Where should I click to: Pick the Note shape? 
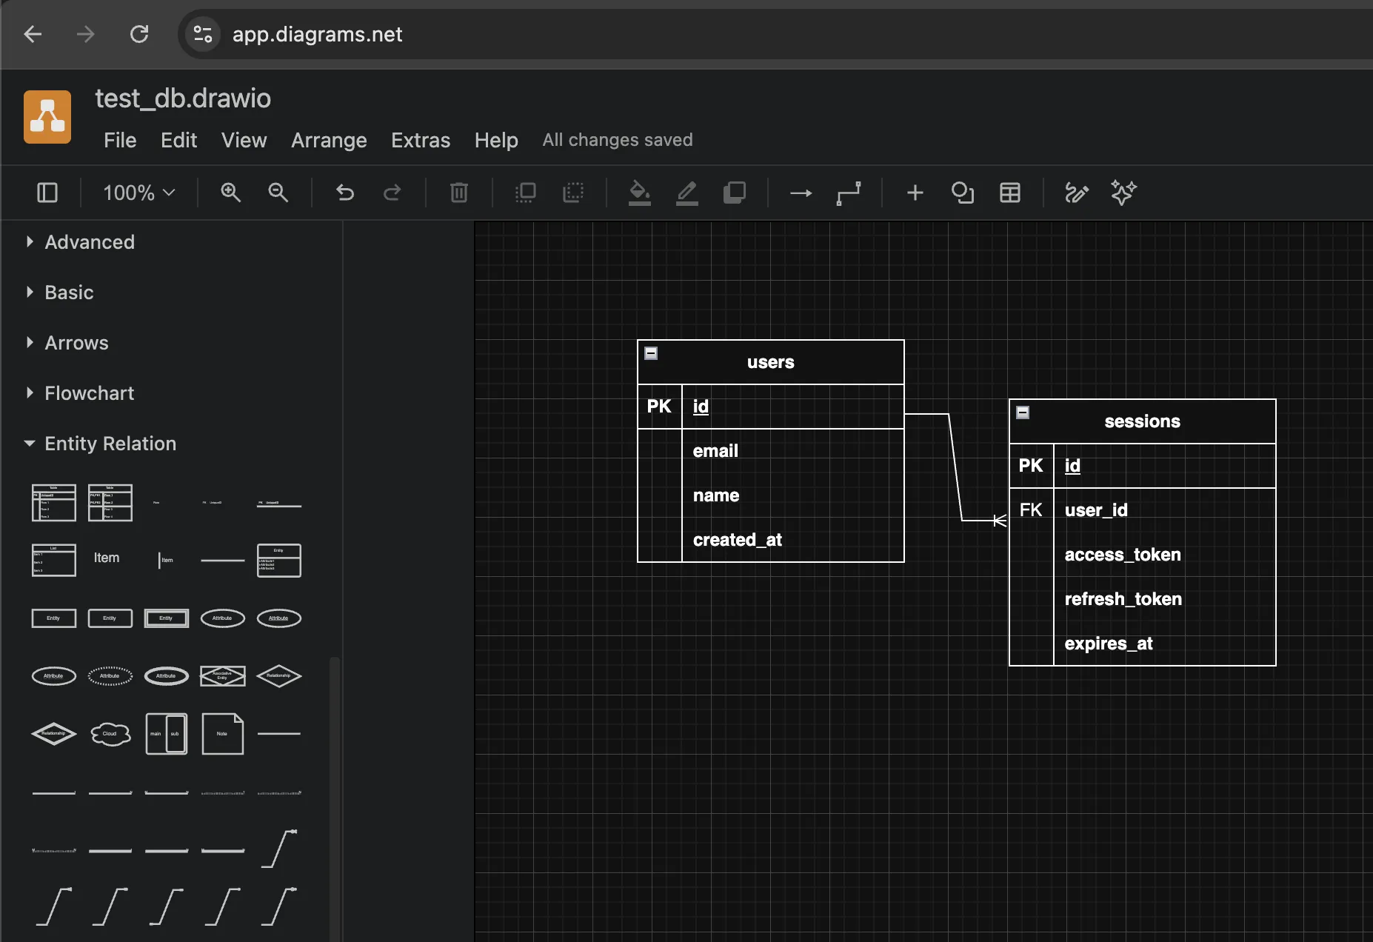click(x=223, y=734)
